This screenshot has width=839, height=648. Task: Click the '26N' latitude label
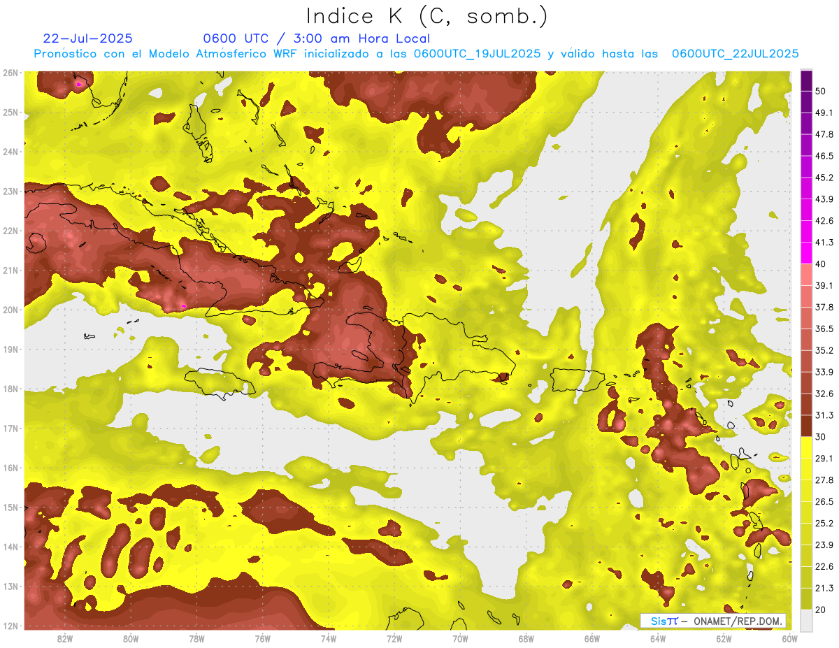[10, 73]
